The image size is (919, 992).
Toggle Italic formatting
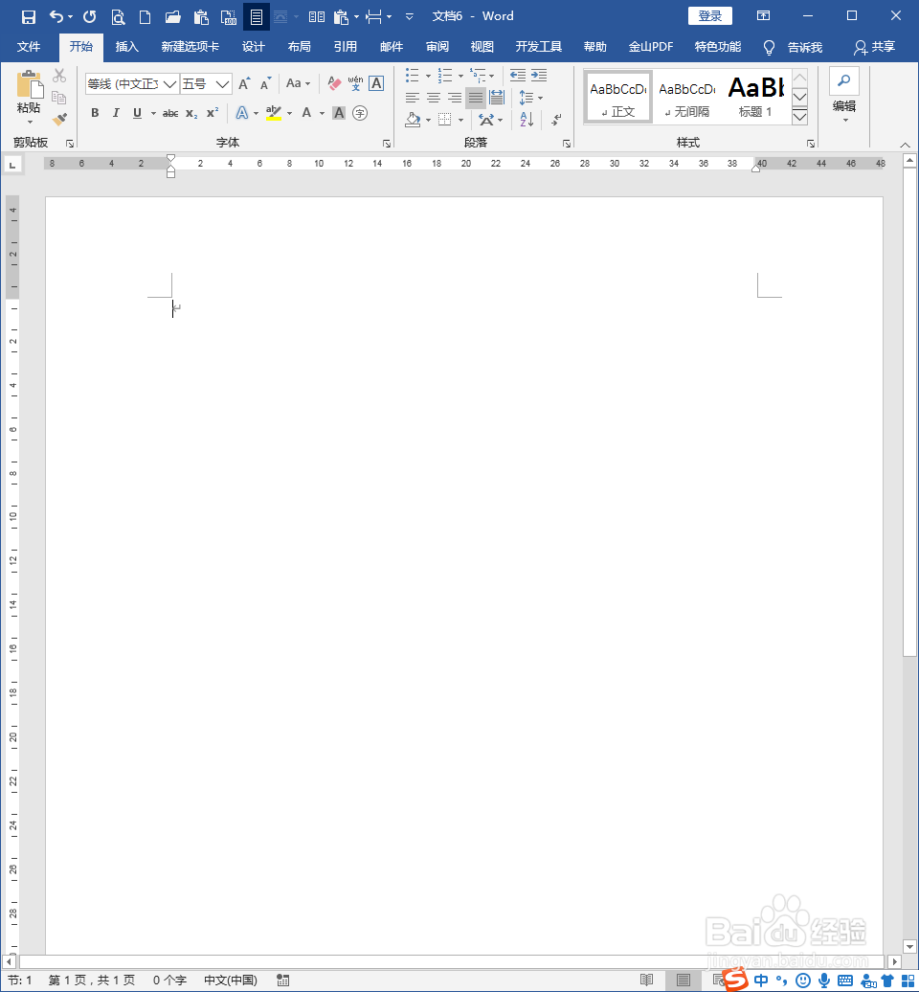pos(116,113)
